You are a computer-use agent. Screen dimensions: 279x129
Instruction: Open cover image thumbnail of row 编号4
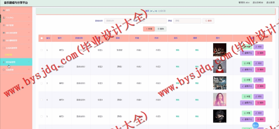[220, 99]
